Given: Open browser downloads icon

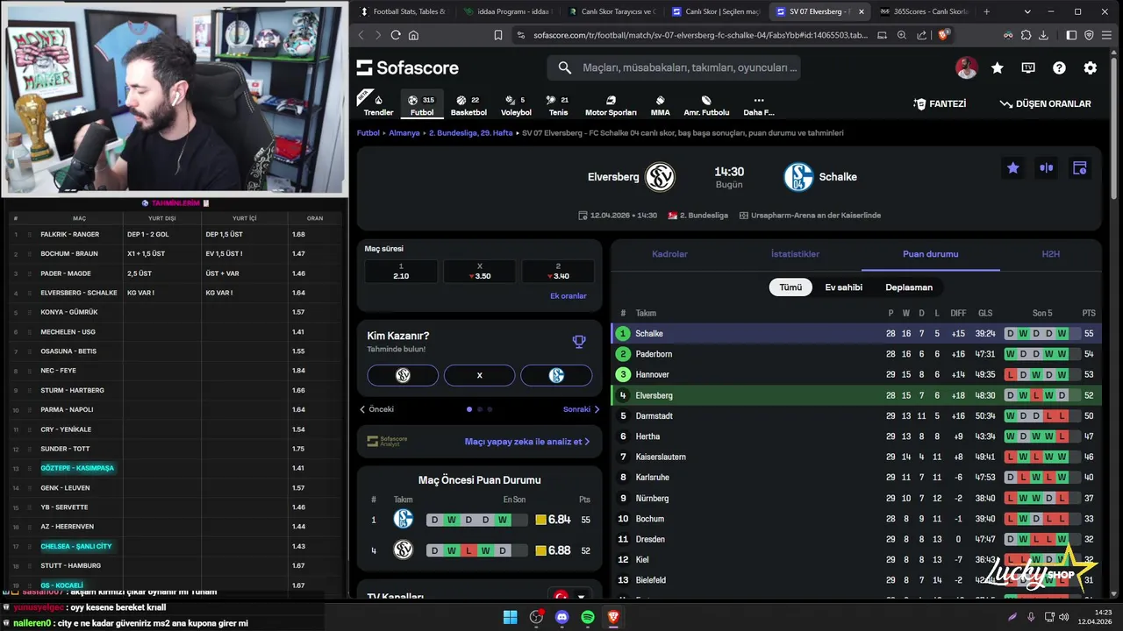Looking at the screenshot, I should coord(1044,35).
